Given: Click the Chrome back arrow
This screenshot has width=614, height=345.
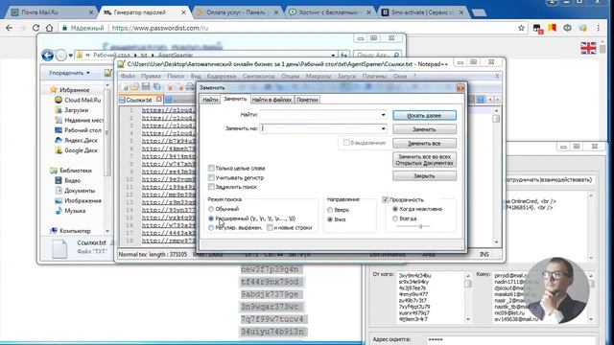Looking at the screenshot, I should [x=9, y=28].
